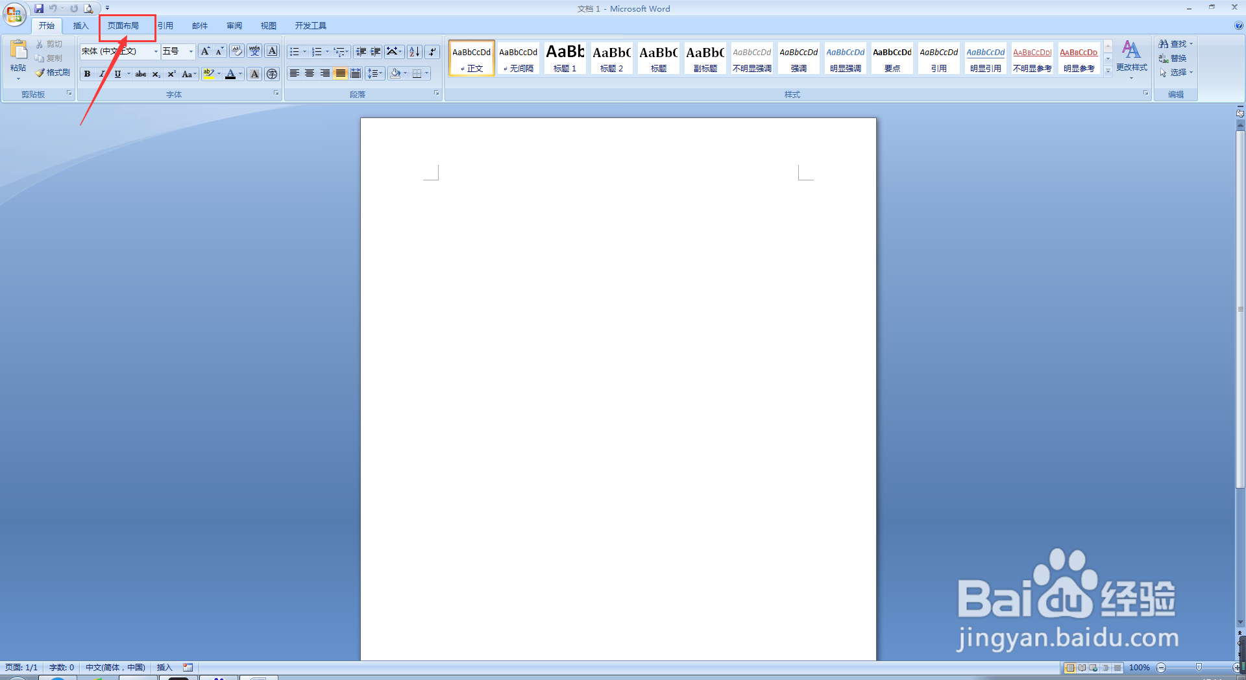Click the word count (字数: 0) status

62,667
